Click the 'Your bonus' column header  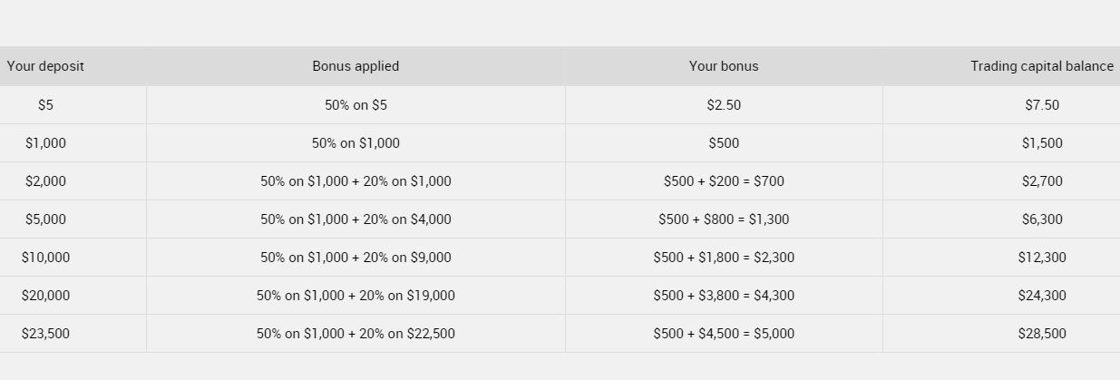coord(724,66)
